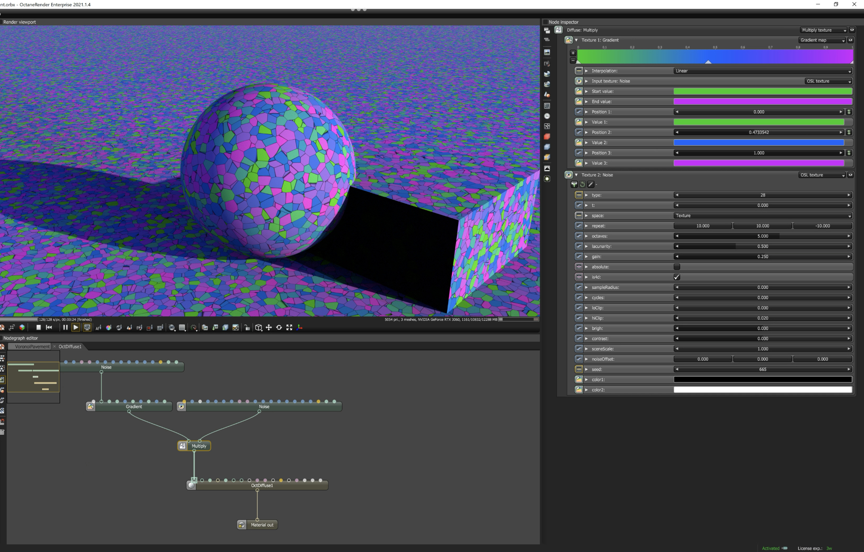Screen dimensions: 864x552
Task: Click the camera icon in inspector sidebar
Action: 547,64
